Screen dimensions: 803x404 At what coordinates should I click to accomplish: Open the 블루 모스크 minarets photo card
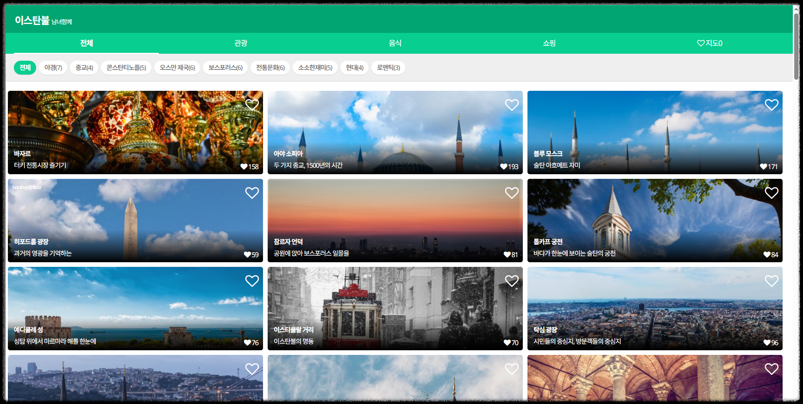pos(655,133)
